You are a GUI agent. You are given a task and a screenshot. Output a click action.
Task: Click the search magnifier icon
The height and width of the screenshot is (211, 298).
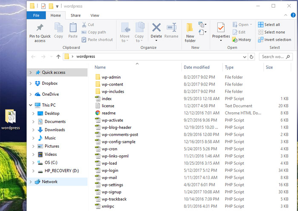click(x=288, y=57)
